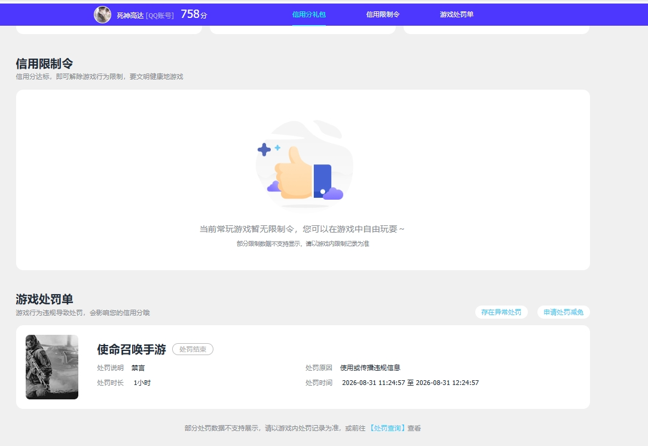Screen dimensions: 648x446
Task: Click the 信用限制令 section heading
Action: 45,63
